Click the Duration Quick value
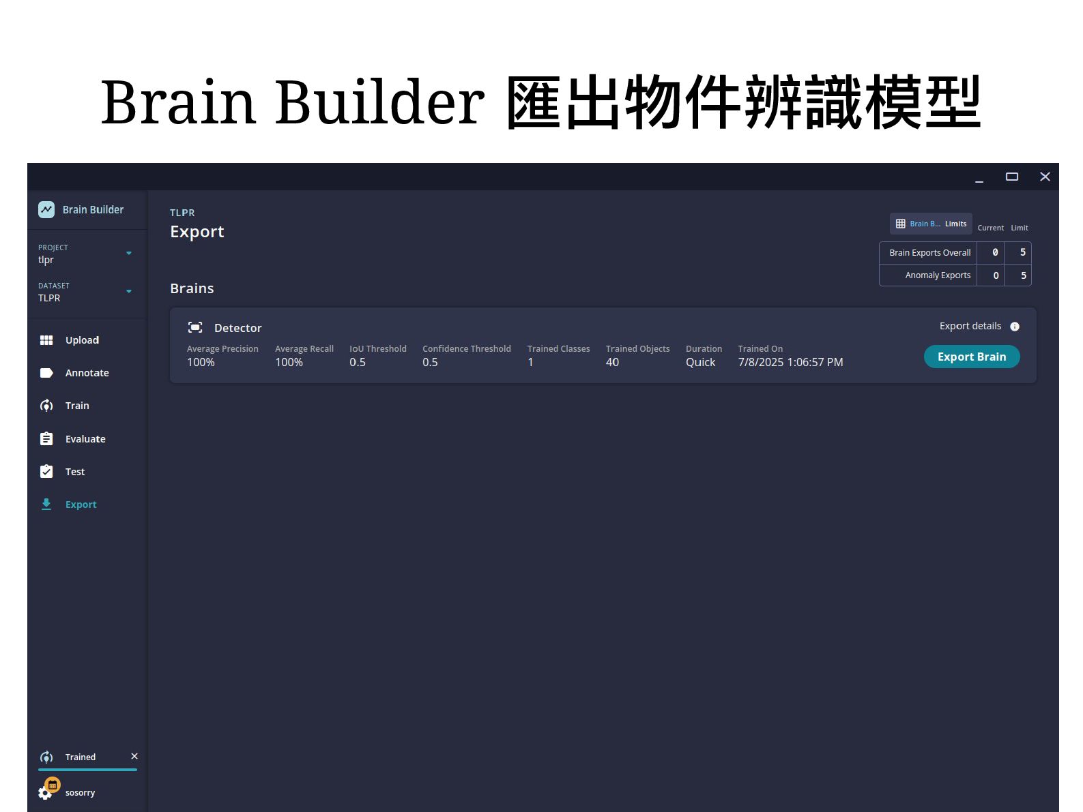Screen dimensions: 1083x812 point(700,362)
